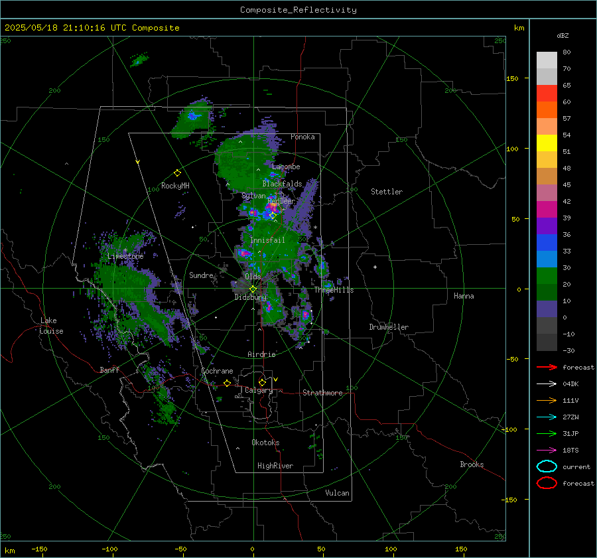Click the current legend label
Image resolution: width=597 pixels, height=558 pixels.
click(576, 467)
